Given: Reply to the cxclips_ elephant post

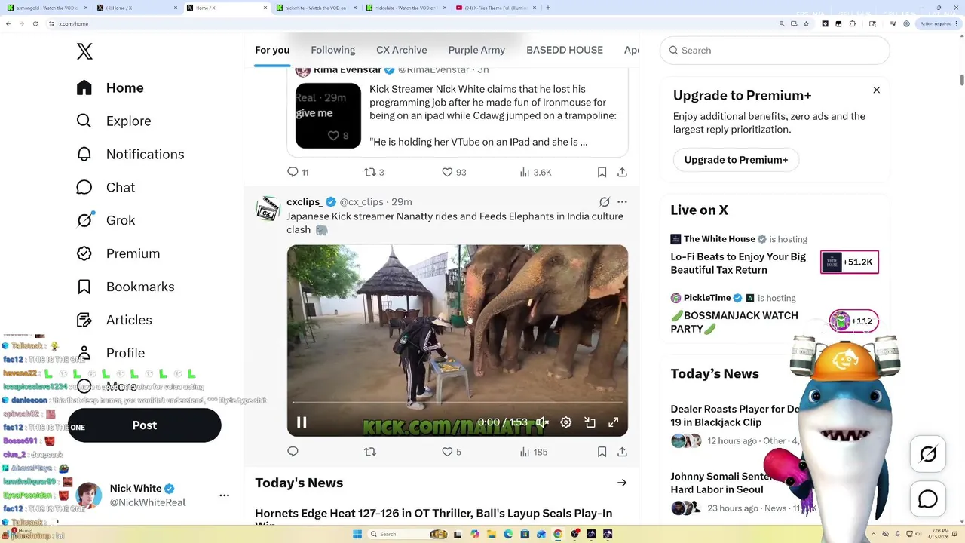Looking at the screenshot, I should (293, 452).
